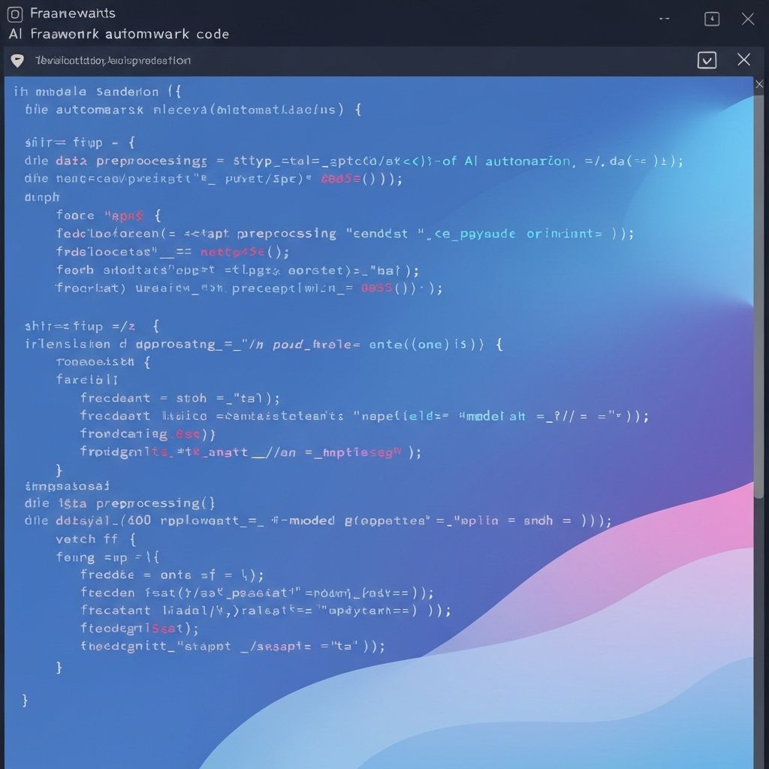Maximize the window using the square icon
The width and height of the screenshot is (769, 769).
click(711, 19)
